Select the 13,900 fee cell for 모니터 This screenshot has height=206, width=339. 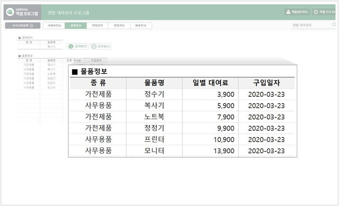tap(211, 151)
